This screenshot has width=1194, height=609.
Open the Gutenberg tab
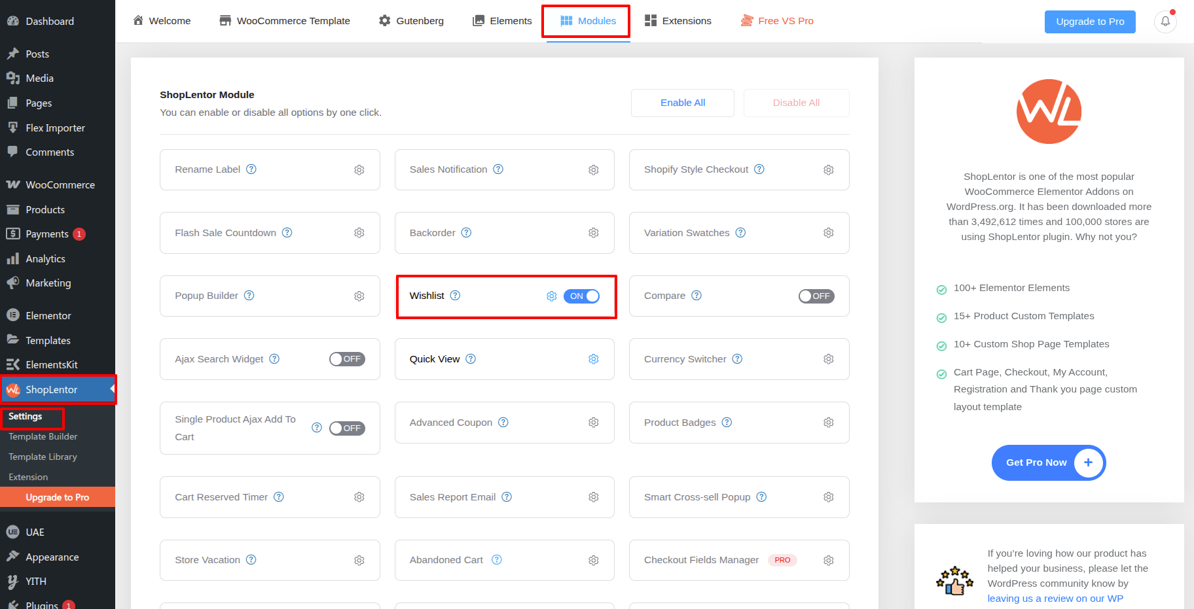[x=411, y=21]
